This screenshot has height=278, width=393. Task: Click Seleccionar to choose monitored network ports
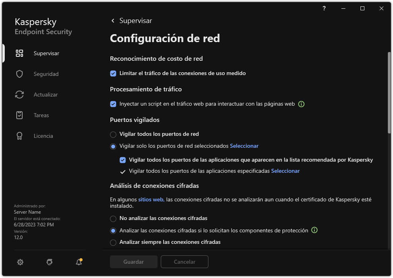pyautogui.click(x=244, y=146)
